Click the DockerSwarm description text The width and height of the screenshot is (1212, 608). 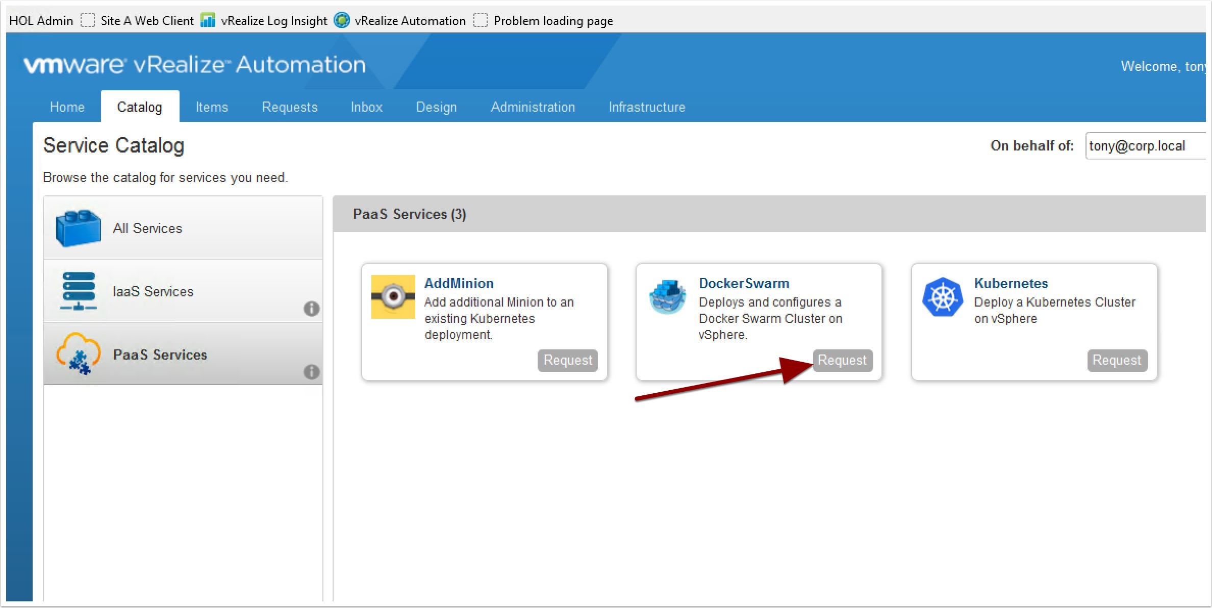coord(770,318)
